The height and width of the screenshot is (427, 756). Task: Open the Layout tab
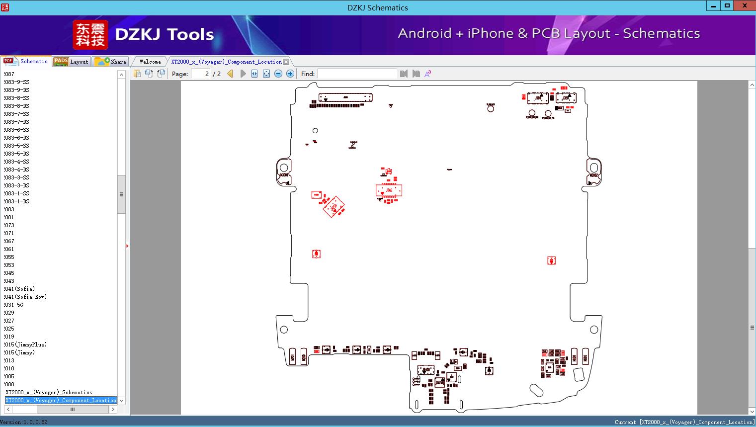72,61
